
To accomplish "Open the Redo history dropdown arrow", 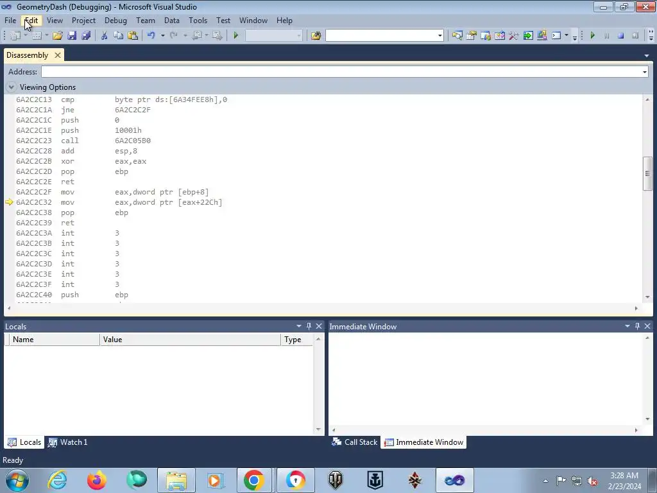I will tap(185, 36).
